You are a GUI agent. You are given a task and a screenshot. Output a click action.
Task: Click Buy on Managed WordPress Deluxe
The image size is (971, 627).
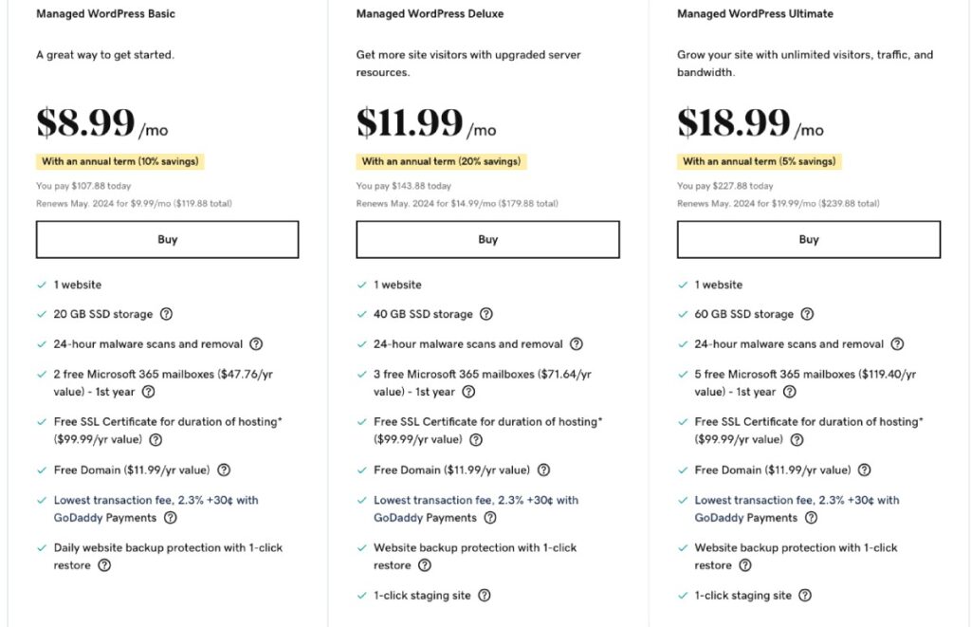tap(487, 239)
